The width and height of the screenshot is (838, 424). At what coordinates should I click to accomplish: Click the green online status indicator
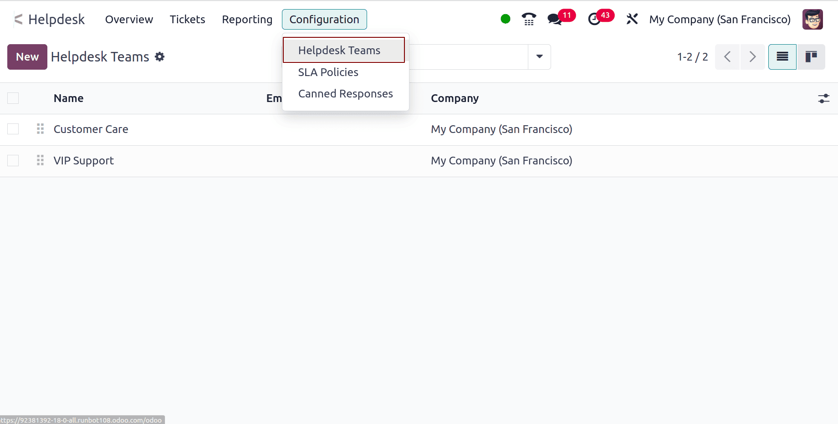506,19
